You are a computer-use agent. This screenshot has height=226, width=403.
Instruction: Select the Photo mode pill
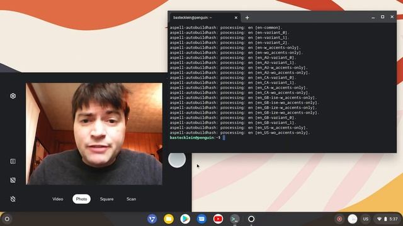pos(81,199)
